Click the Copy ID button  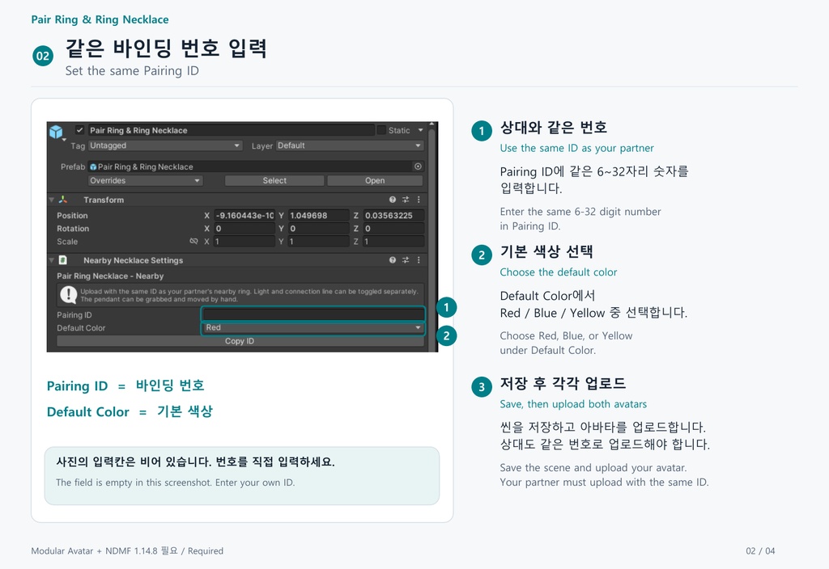coord(240,341)
